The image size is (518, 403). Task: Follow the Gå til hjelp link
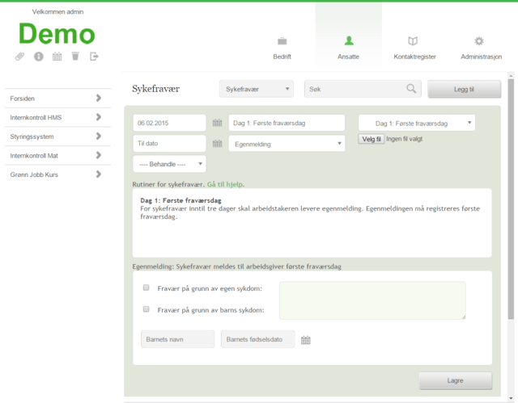pyautogui.click(x=225, y=184)
